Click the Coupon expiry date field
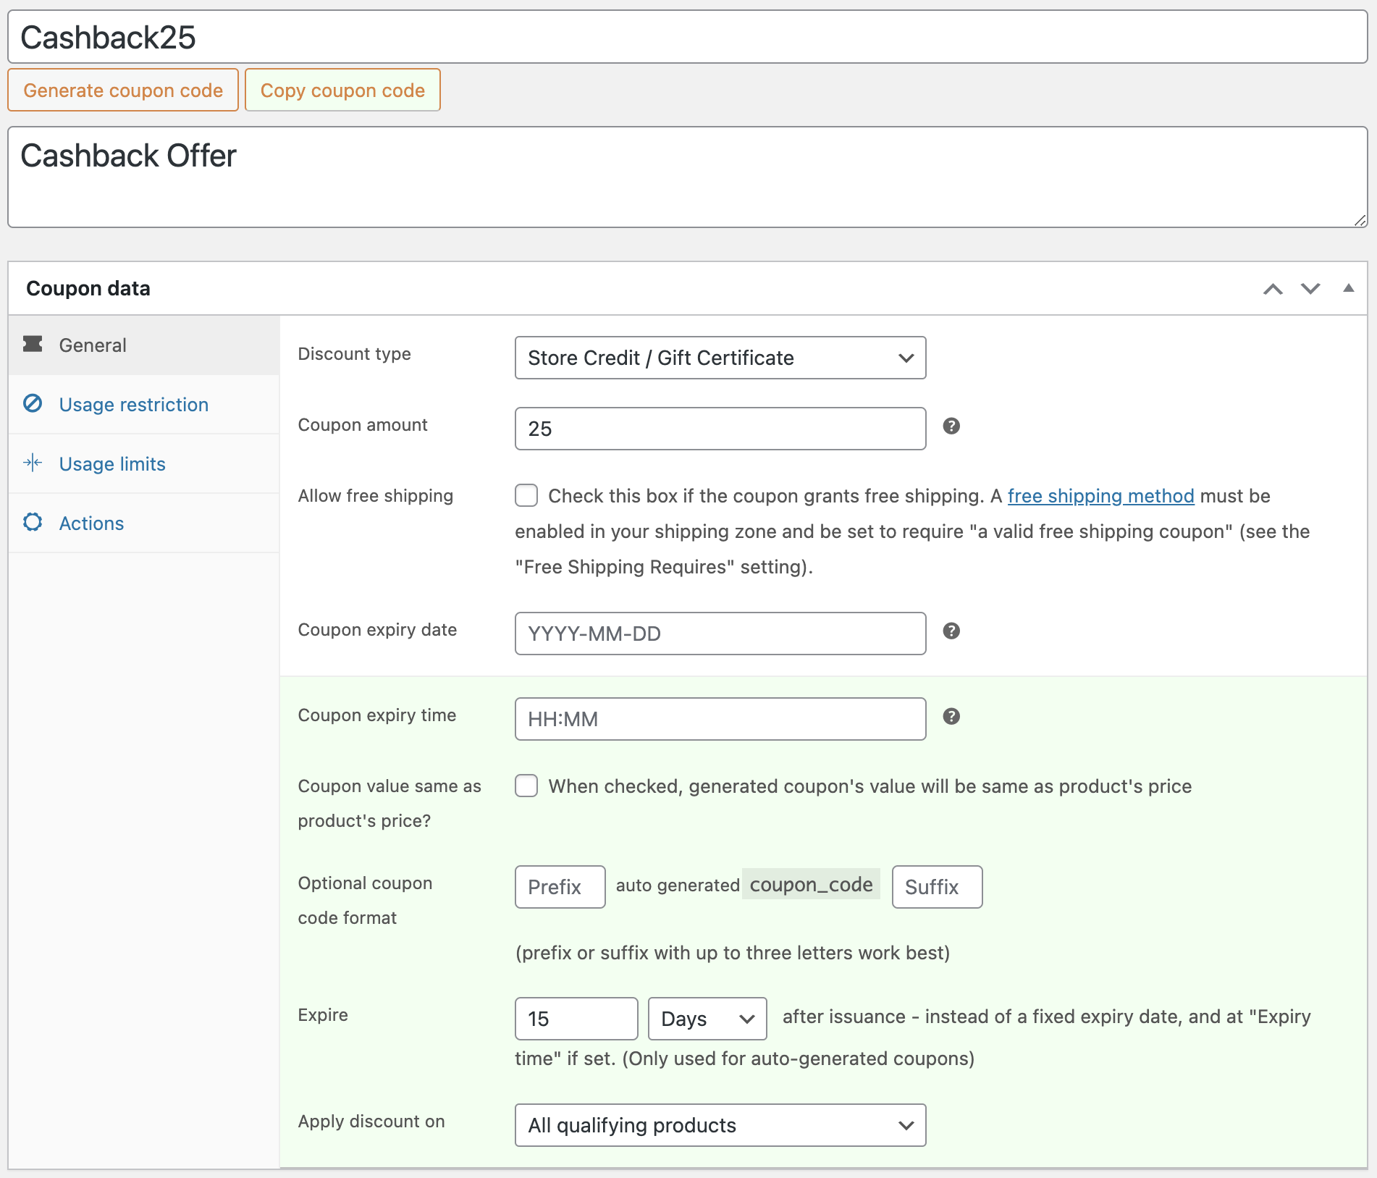The width and height of the screenshot is (1377, 1178). (x=720, y=634)
